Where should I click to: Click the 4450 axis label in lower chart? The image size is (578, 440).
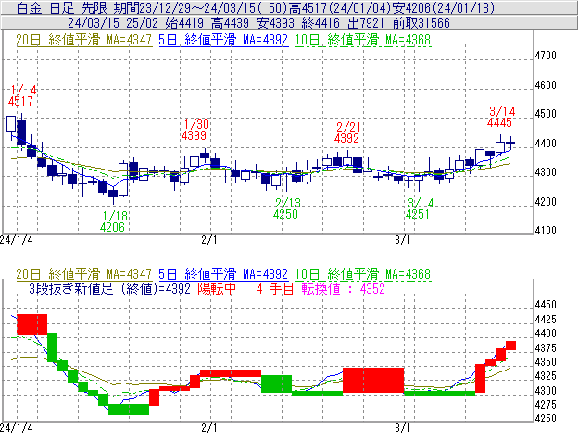[x=546, y=305]
